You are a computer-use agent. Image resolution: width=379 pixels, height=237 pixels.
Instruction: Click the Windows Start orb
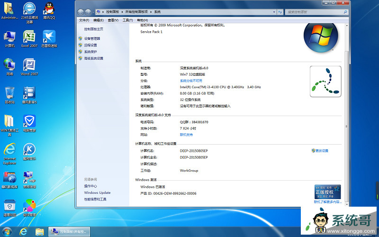[x=7, y=232]
